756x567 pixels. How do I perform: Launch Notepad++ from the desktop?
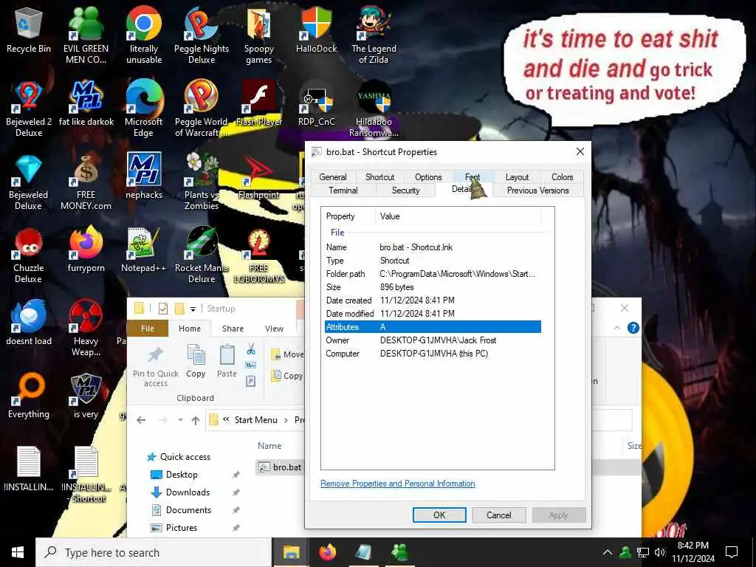(144, 250)
